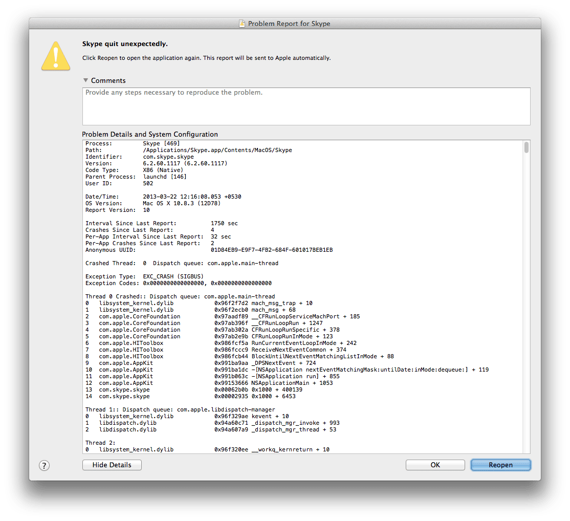Click the 'Per-App Crashes Since Last Report' line
The image size is (570, 521).
(x=150, y=243)
